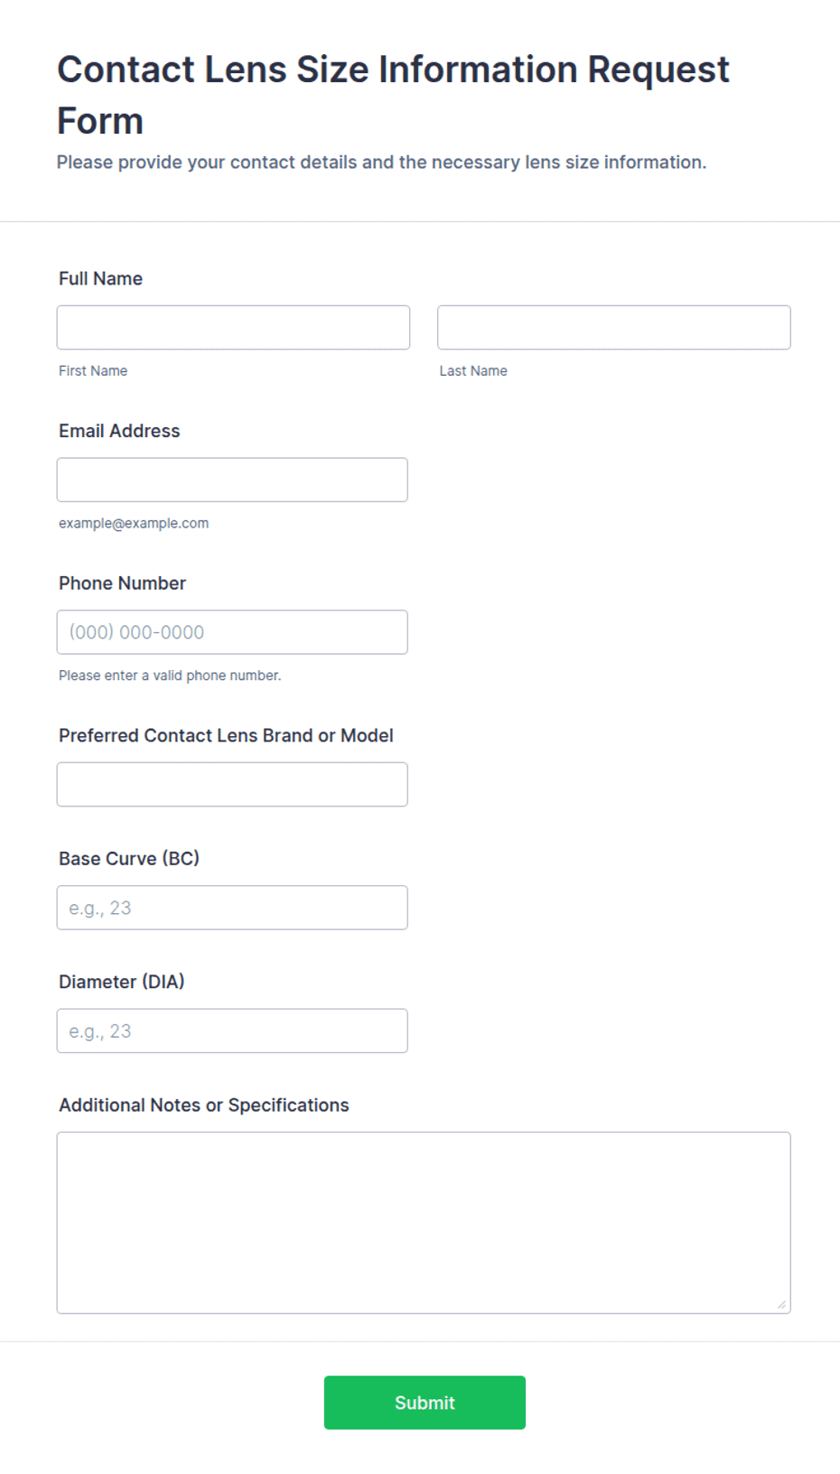Image resolution: width=840 pixels, height=1474 pixels.
Task: Click the green Submit button
Action: point(425,1403)
